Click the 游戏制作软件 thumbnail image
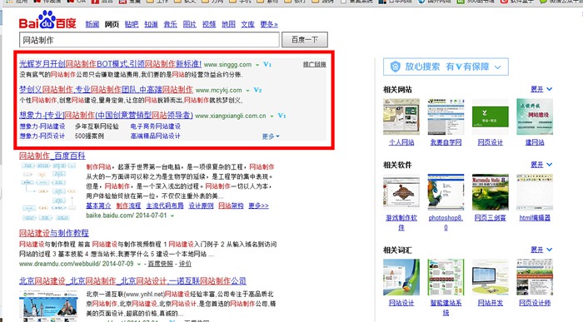 tap(401, 192)
